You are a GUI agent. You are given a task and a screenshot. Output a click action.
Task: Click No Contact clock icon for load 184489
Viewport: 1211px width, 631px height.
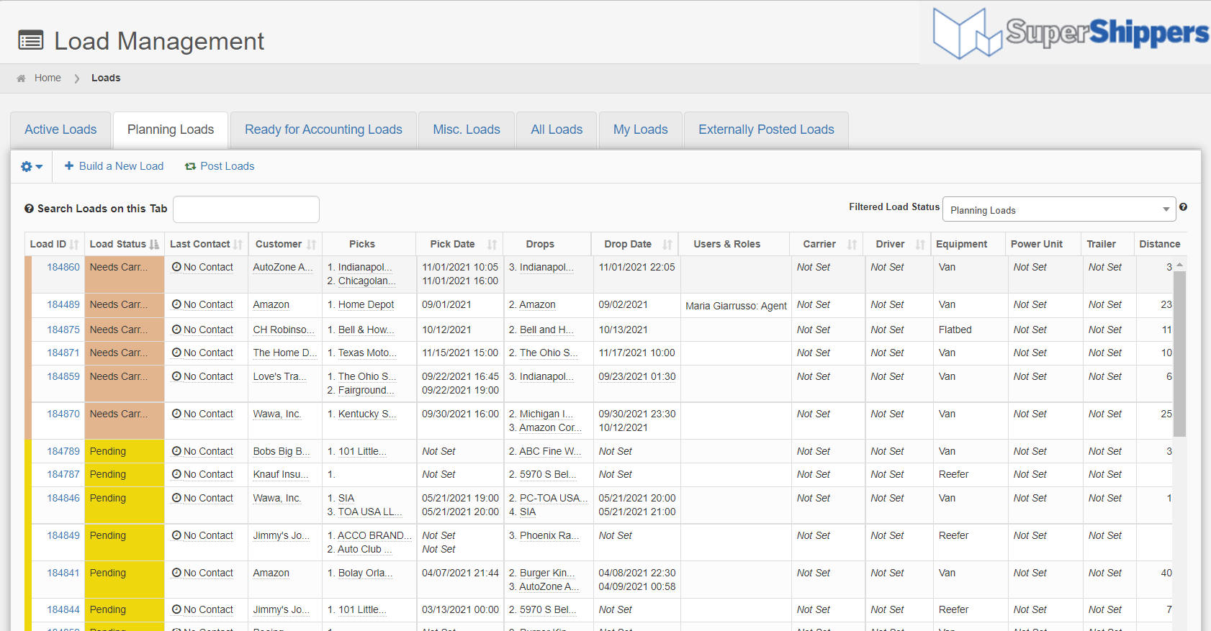pyautogui.click(x=176, y=304)
